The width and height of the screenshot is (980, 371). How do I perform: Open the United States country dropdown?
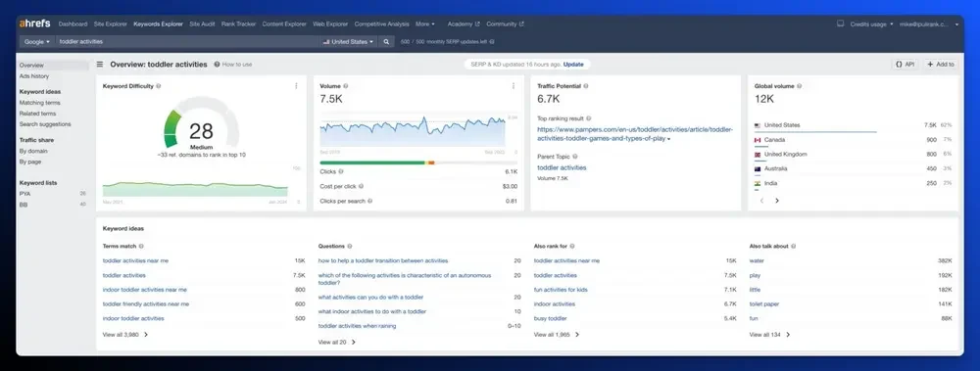(349, 42)
